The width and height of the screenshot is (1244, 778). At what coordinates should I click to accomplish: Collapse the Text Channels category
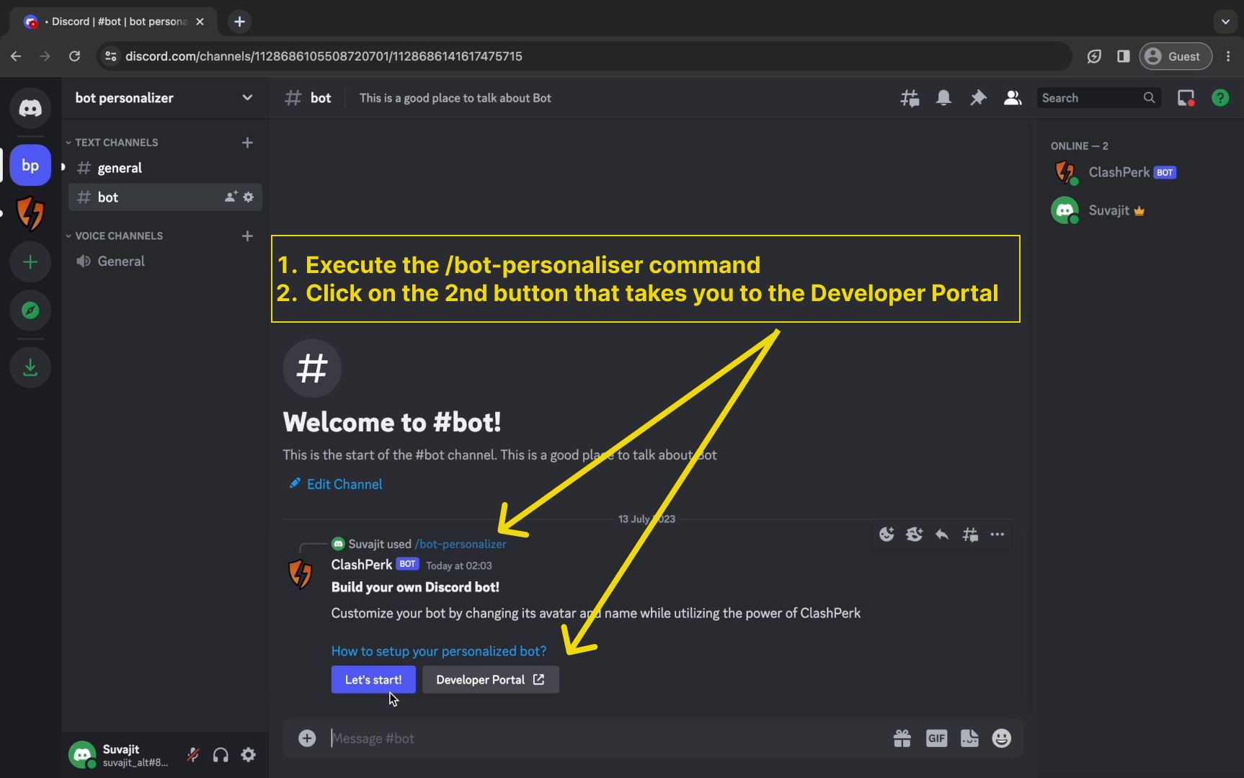click(116, 143)
